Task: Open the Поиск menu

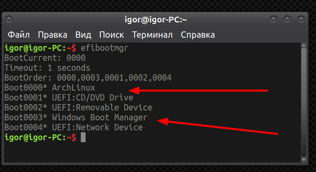Action: click(112, 35)
